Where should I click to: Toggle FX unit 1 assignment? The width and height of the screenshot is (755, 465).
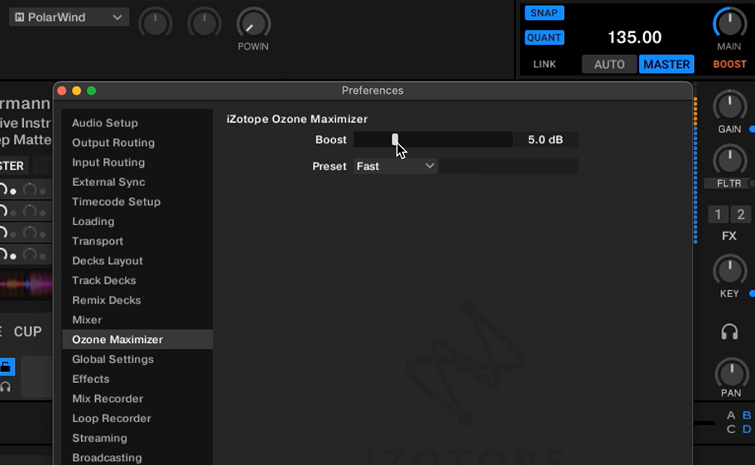coord(718,214)
